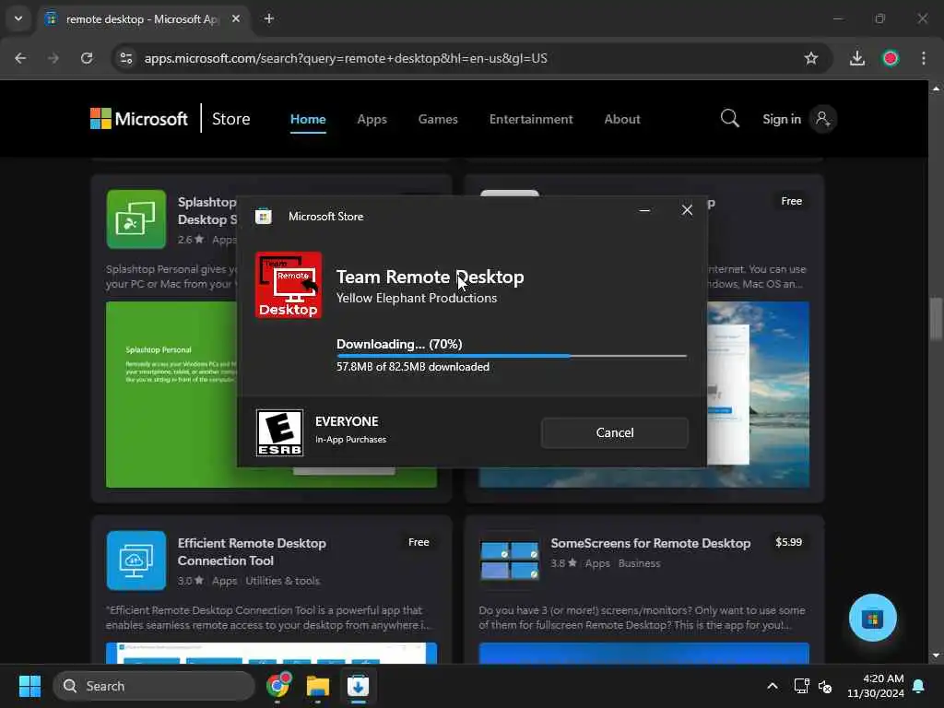Open the Windows Start menu
This screenshot has height=708, width=944.
(x=29, y=686)
